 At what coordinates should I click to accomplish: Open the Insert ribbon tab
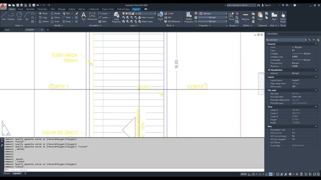point(21,9)
